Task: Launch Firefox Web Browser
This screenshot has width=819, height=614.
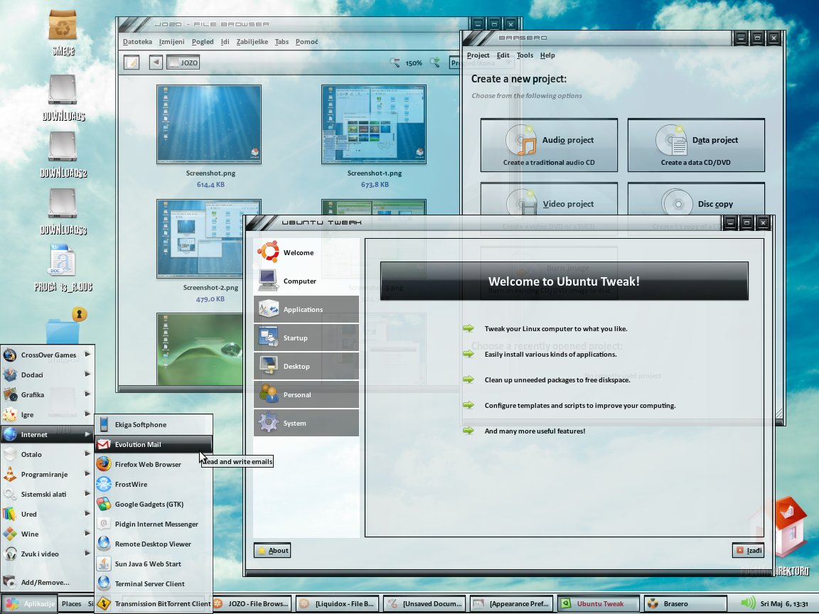Action: [154, 464]
